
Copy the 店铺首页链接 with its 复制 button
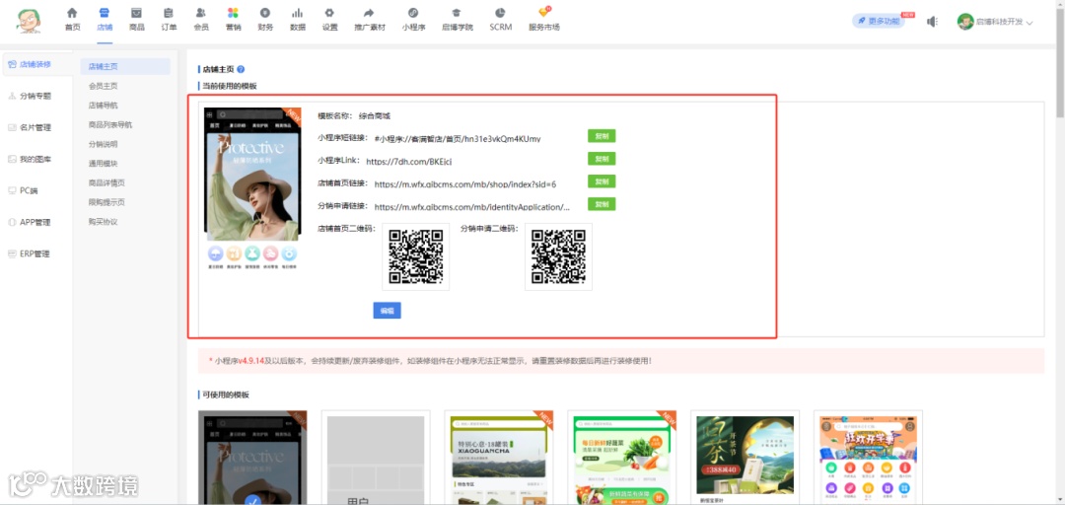602,181
